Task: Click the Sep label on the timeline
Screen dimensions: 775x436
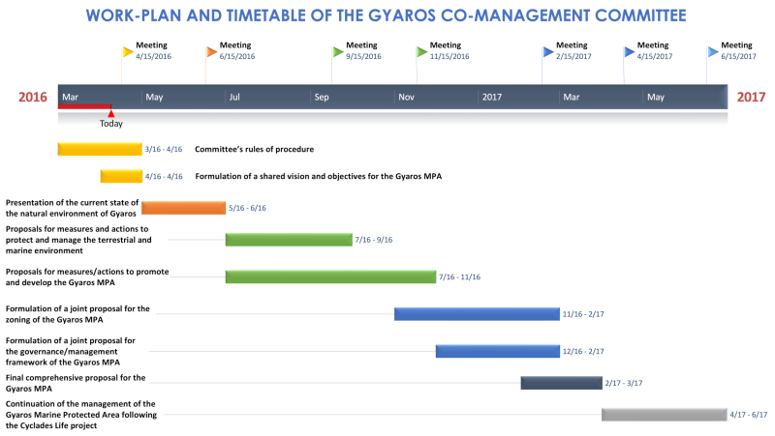Action: [x=322, y=98]
